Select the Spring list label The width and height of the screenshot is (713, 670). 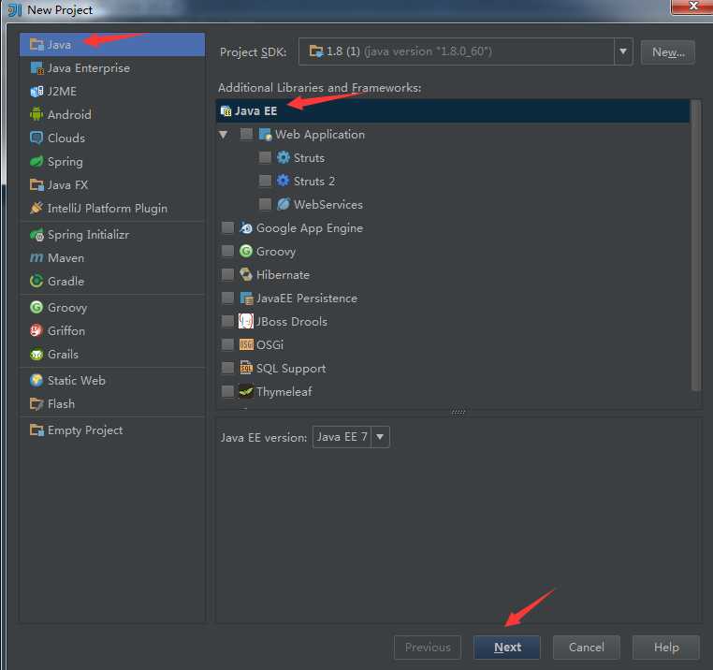coord(65,162)
